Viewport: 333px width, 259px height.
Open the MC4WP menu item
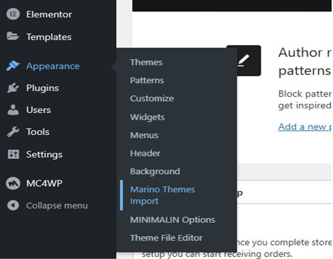44,183
